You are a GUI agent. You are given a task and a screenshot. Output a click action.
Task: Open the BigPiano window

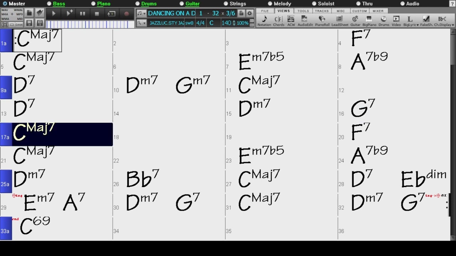[369, 21]
